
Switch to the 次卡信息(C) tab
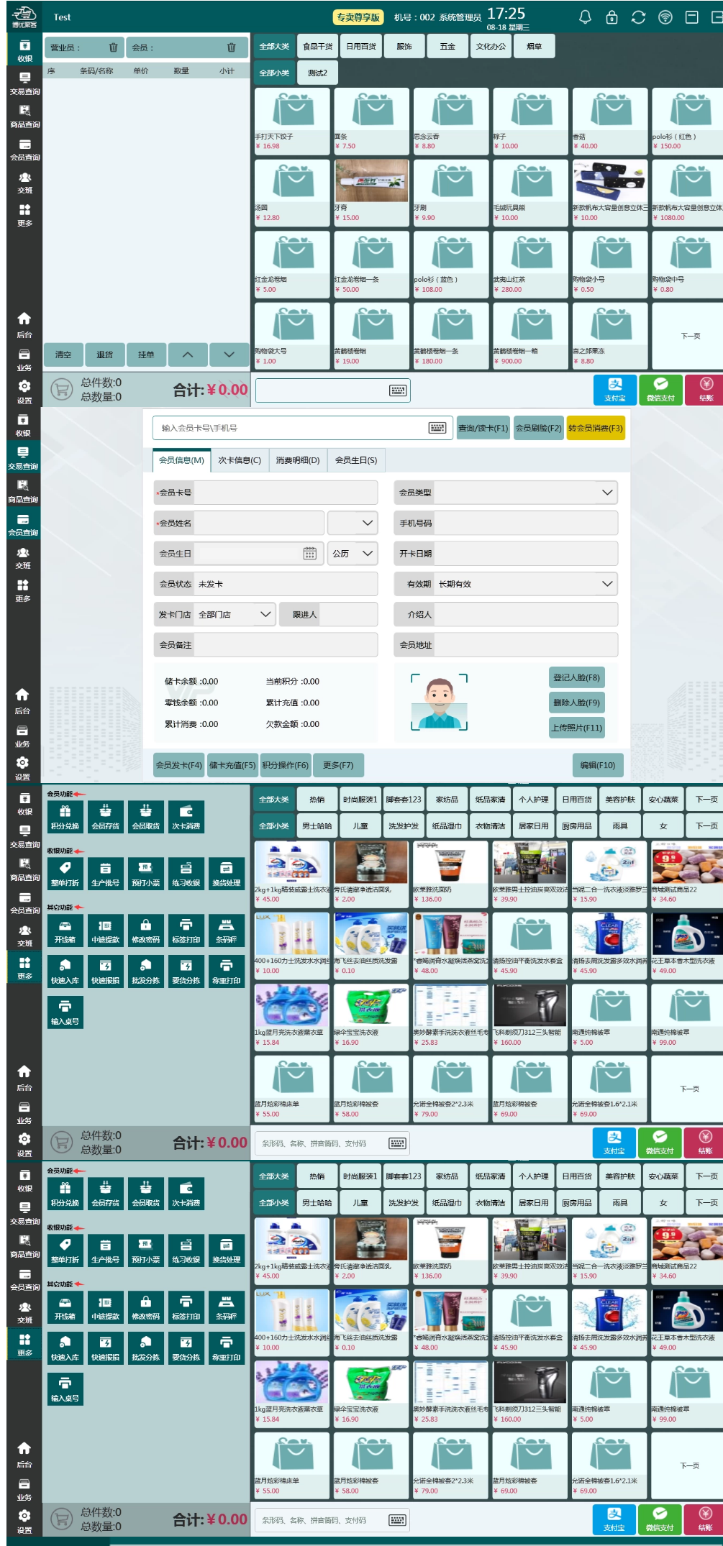(240, 460)
